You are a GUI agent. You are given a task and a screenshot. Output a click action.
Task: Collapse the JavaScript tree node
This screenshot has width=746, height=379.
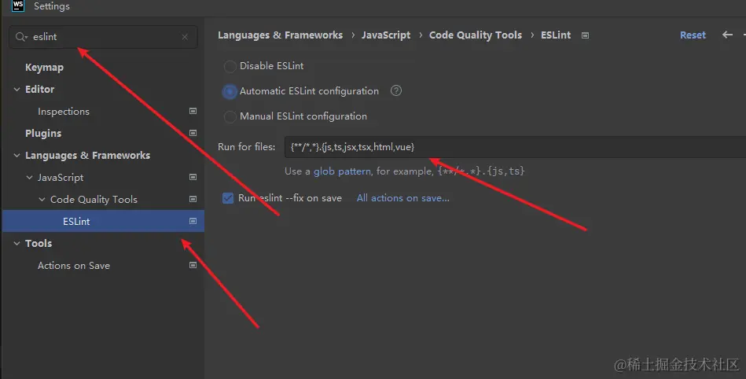coord(30,177)
